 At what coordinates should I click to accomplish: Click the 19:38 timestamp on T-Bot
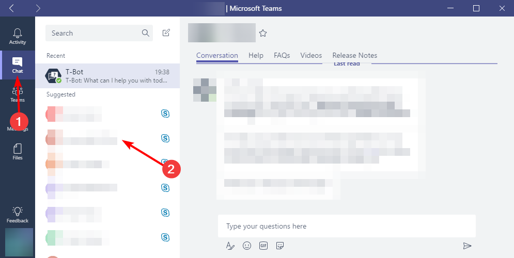point(162,72)
